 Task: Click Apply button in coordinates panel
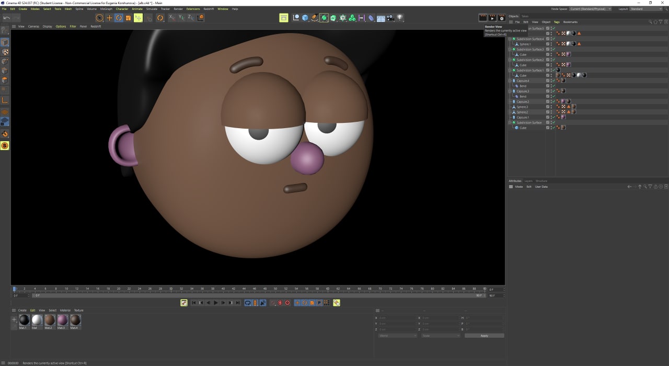tap(484, 336)
